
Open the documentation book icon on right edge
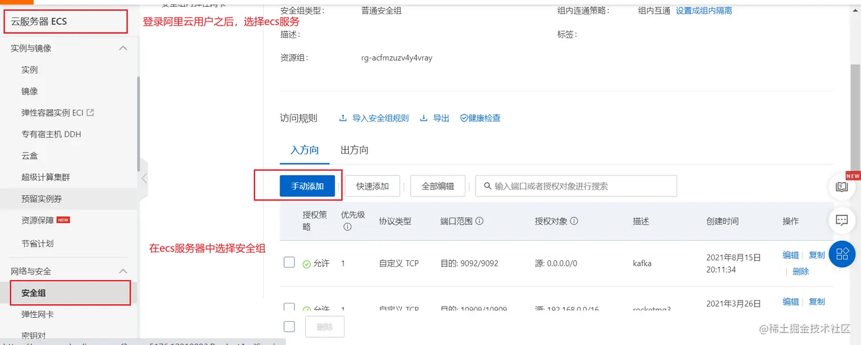(842, 186)
